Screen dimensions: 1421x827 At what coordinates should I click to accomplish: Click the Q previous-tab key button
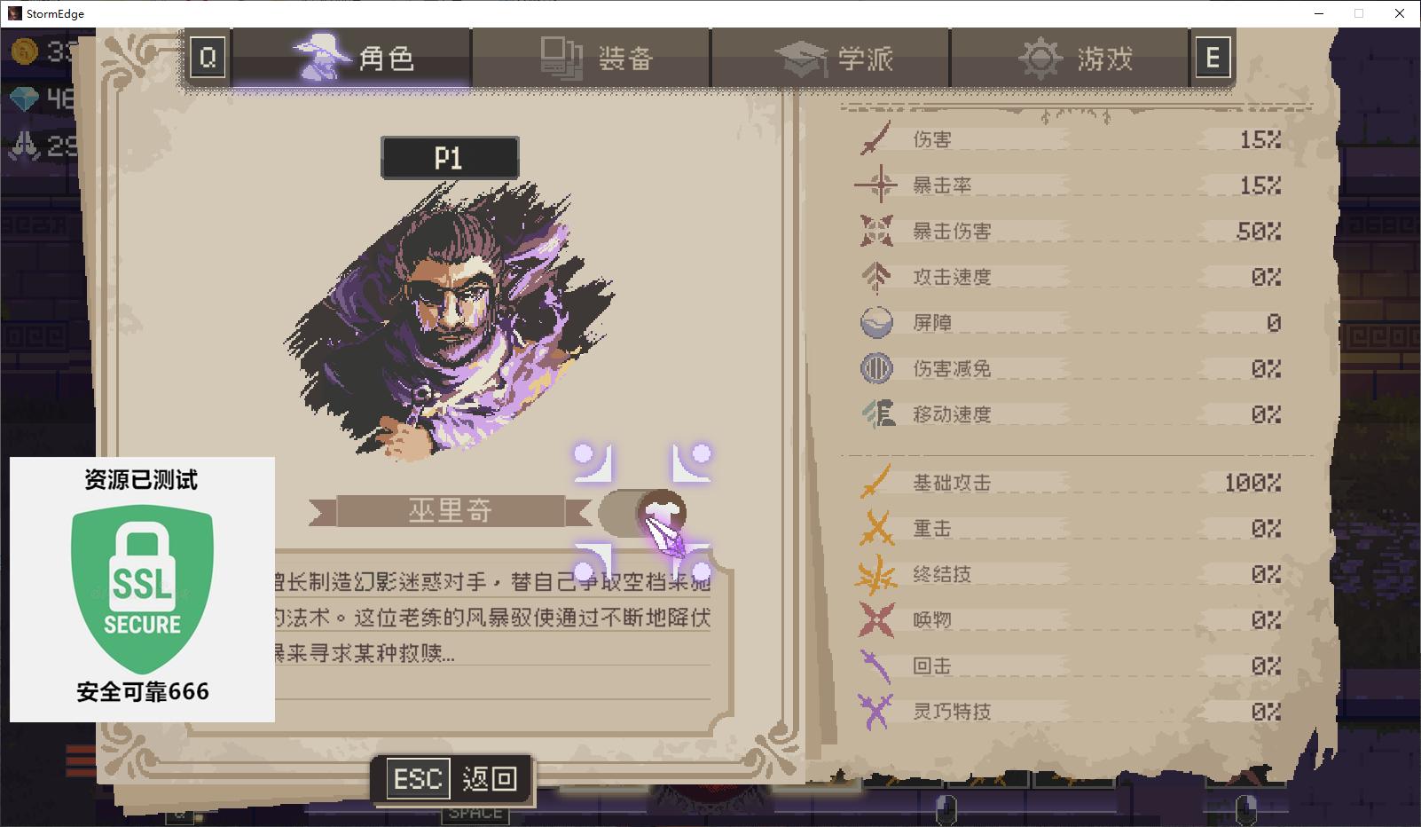[x=208, y=58]
